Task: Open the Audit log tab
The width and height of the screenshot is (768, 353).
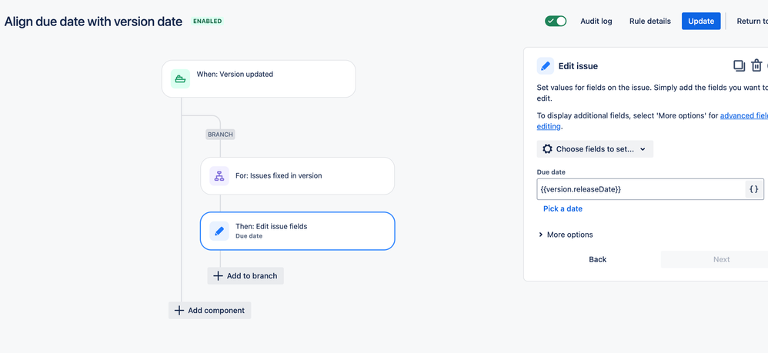Action: pyautogui.click(x=596, y=21)
